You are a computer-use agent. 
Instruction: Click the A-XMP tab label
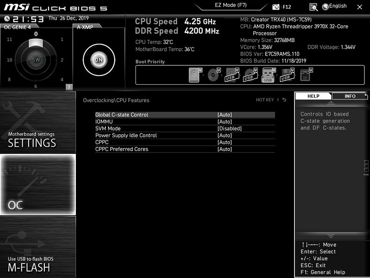85,27
